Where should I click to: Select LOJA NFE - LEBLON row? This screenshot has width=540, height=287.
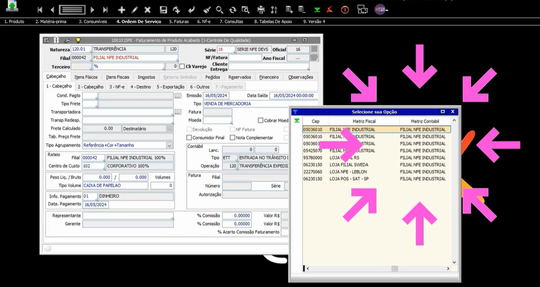point(348,172)
